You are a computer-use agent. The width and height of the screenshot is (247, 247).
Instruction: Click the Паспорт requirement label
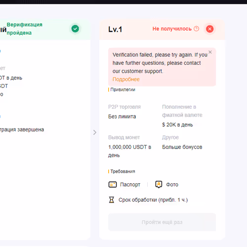pyautogui.click(x=130, y=185)
